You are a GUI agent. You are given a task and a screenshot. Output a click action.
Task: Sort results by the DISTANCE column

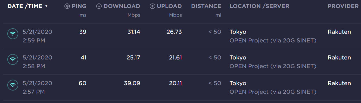(206, 6)
